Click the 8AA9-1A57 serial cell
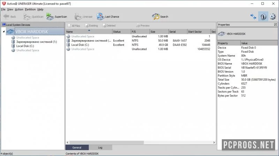This screenshot has width=279, height=156. [180, 40]
